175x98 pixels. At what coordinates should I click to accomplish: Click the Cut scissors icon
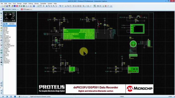(x=66, y=6)
